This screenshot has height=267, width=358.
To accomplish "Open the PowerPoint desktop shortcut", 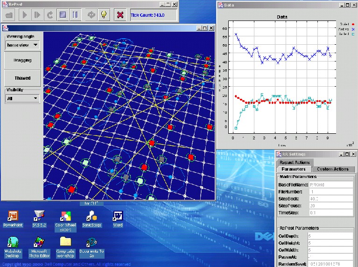I will (x=13, y=219).
